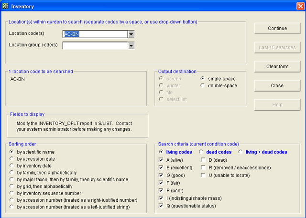The height and width of the screenshot is (218, 306).
Task: Choose the living + dead codes option
Action: (x=240, y=152)
